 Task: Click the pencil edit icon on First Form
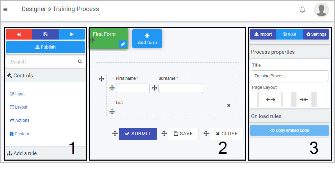(x=123, y=44)
